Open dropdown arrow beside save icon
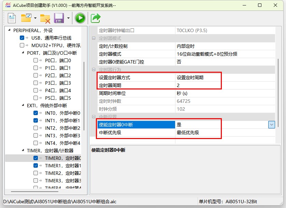 coord(68,18)
